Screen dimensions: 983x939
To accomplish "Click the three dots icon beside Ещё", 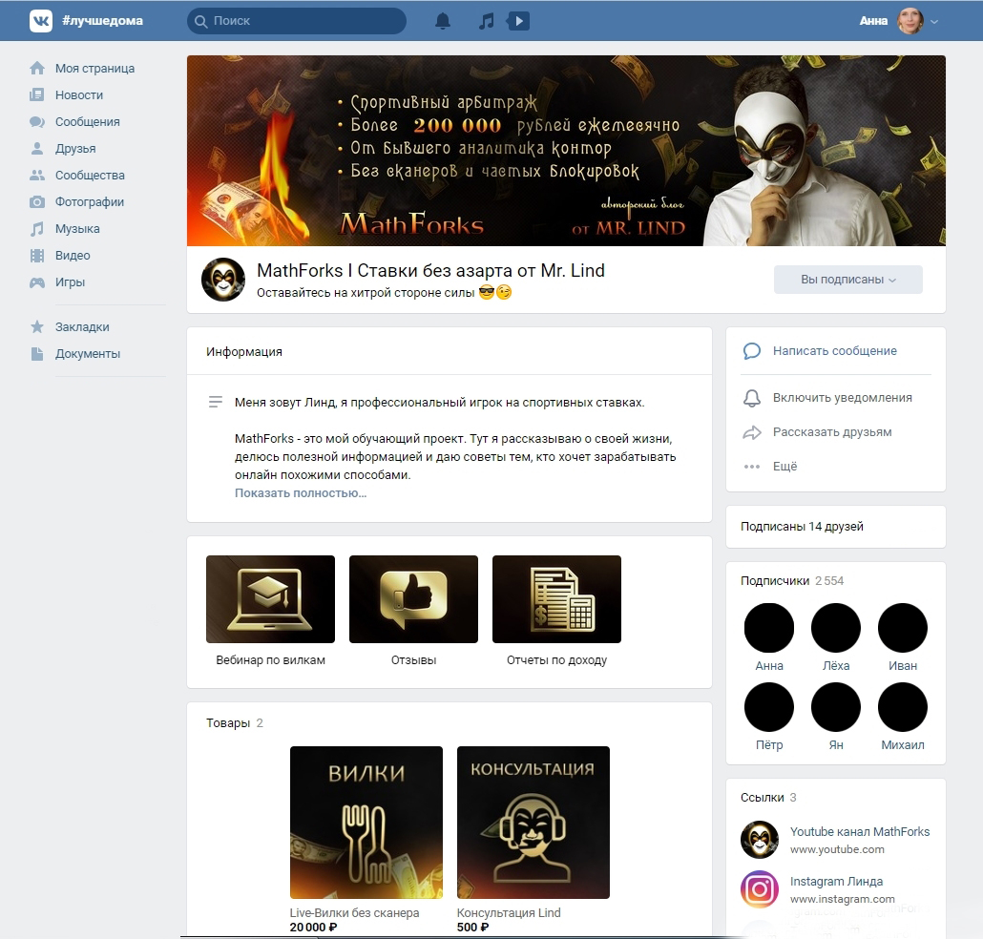I will pyautogui.click(x=752, y=467).
